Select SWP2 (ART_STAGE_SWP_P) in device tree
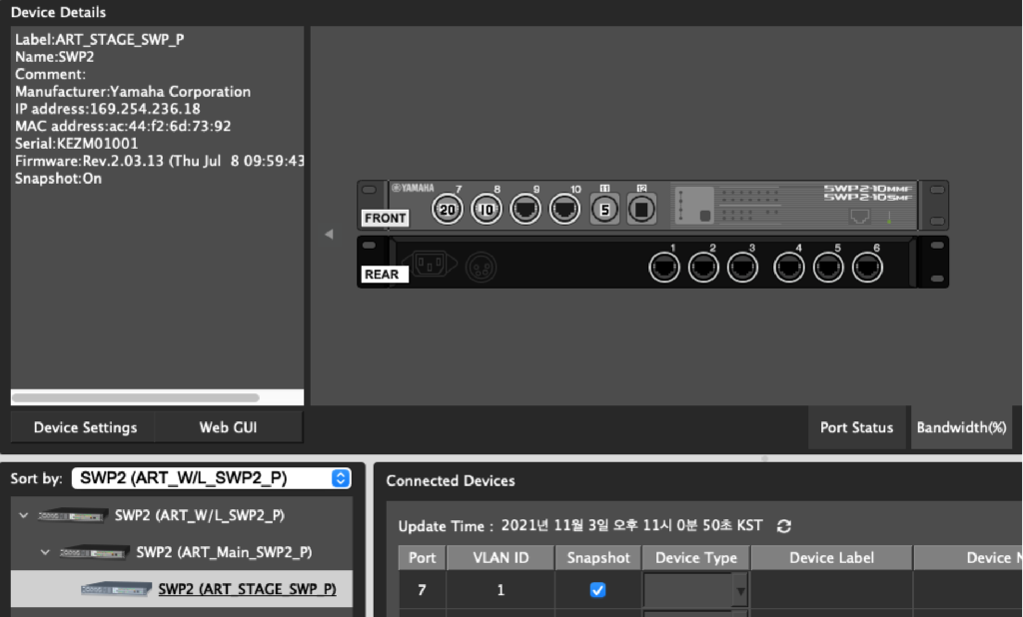Image resolution: width=1023 pixels, height=617 pixels. point(182,589)
